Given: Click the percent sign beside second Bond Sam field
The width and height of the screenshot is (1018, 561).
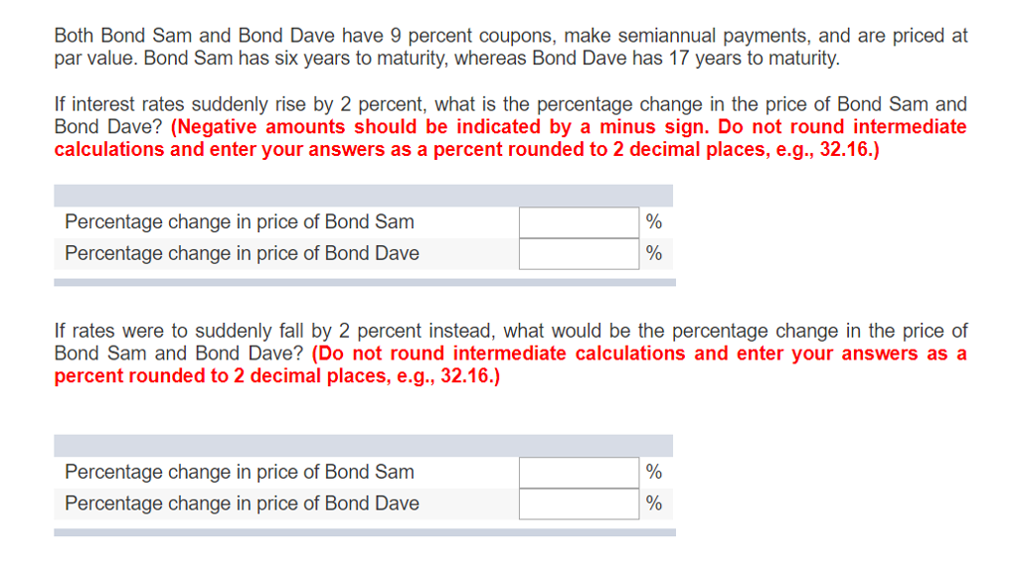Looking at the screenshot, I should coord(654,472).
